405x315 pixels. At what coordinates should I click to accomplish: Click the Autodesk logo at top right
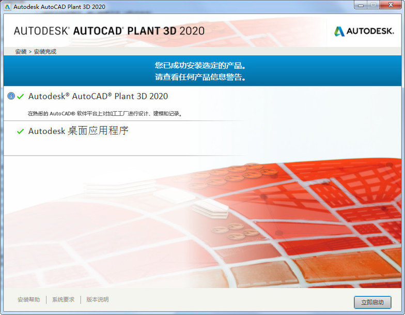(x=364, y=31)
